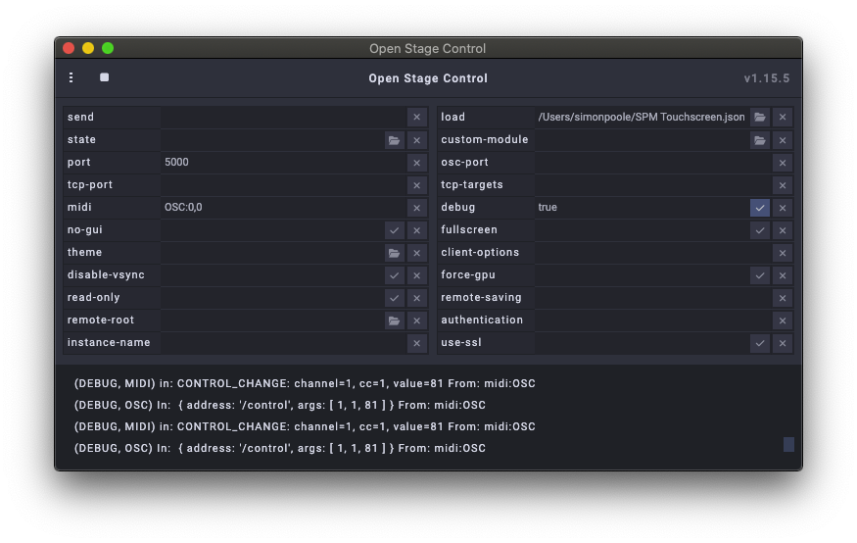This screenshot has width=857, height=543.
Task: Focus the custom-module input field
Action: click(642, 140)
